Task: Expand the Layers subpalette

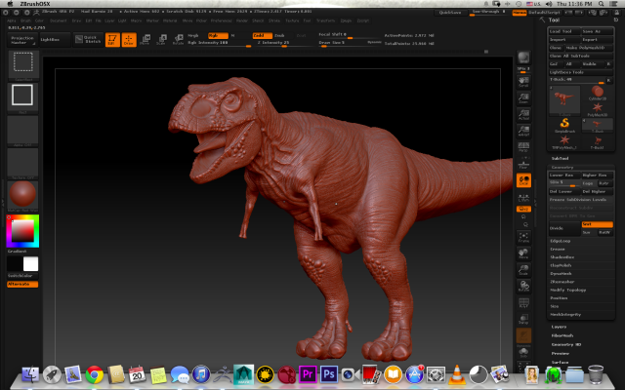Action: pos(560,327)
